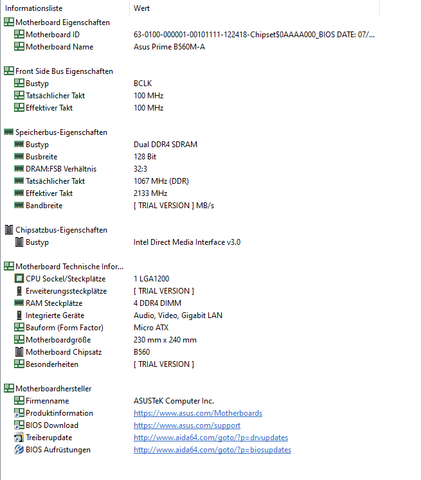Select the B560 chipset value

[142, 351]
